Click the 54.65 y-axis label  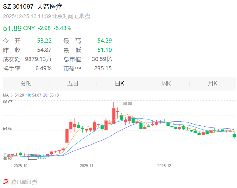pyautogui.click(x=7, y=128)
